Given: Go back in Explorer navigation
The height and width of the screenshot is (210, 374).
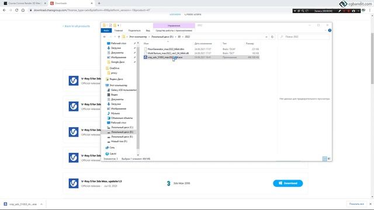Looking at the screenshot, I should pyautogui.click(x=105, y=37).
